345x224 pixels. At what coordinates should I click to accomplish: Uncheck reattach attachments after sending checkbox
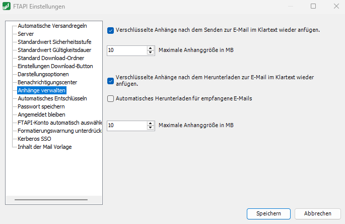click(x=110, y=30)
